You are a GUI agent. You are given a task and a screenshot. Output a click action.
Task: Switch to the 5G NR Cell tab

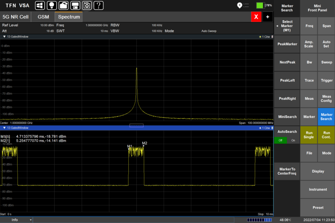(x=15, y=17)
